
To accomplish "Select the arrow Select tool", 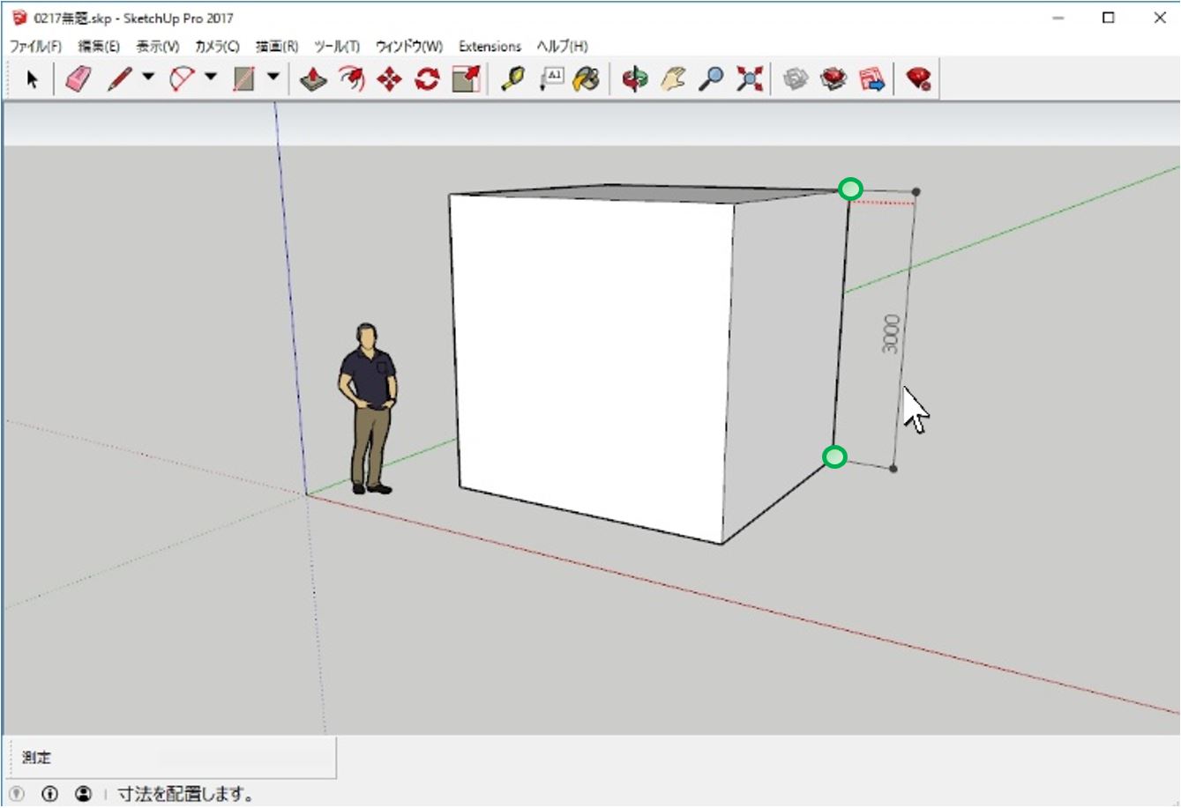I will point(33,79).
